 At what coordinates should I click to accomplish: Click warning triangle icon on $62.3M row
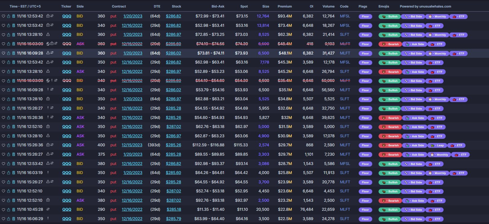48,35
